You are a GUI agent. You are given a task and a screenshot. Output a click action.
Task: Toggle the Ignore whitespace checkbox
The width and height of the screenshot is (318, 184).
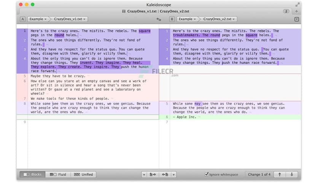tap(207, 174)
